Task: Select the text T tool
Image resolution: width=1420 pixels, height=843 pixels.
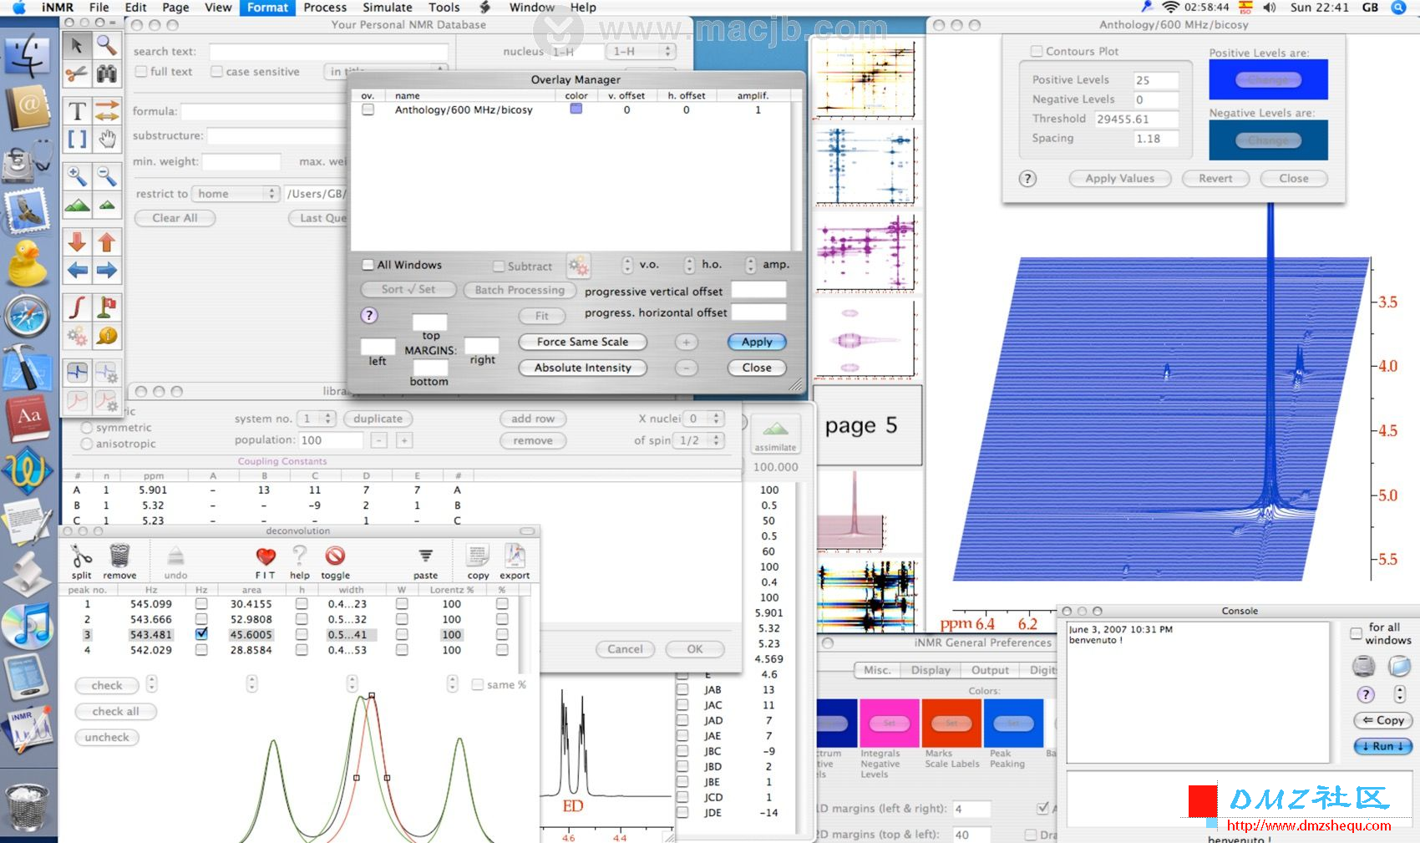Action: click(77, 110)
